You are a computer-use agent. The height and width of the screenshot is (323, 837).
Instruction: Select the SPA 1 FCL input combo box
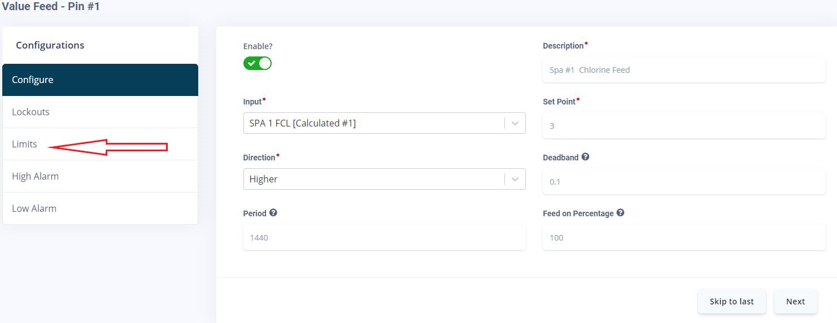click(x=373, y=123)
